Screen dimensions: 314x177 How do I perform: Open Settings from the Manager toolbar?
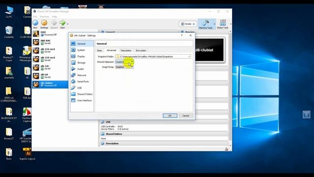coord(44,24)
